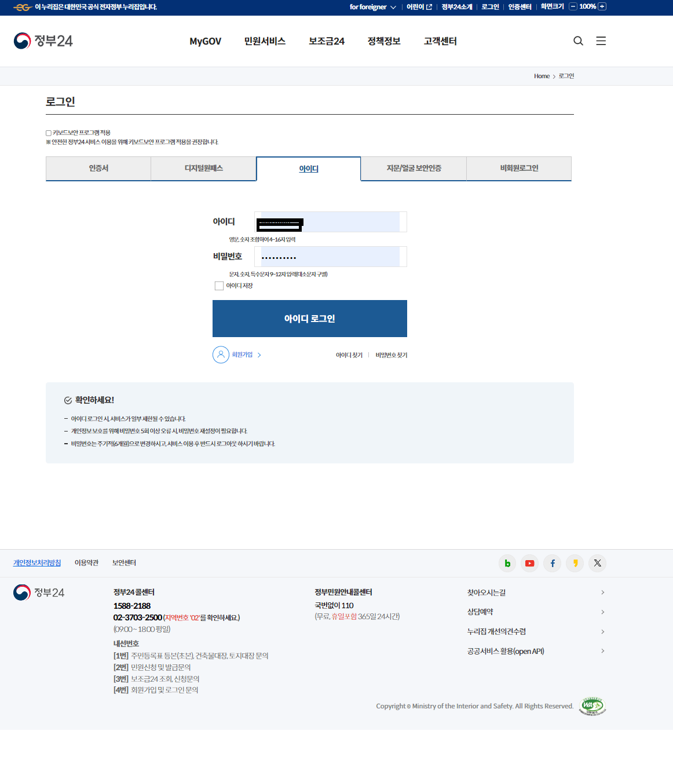Switch to the 비회원로그인 tab

pyautogui.click(x=519, y=169)
